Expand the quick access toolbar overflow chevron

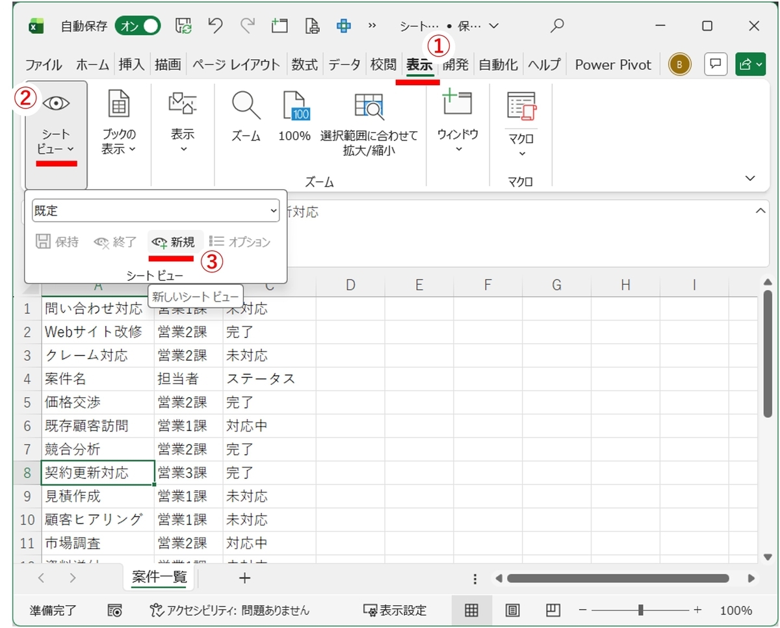coord(372,26)
